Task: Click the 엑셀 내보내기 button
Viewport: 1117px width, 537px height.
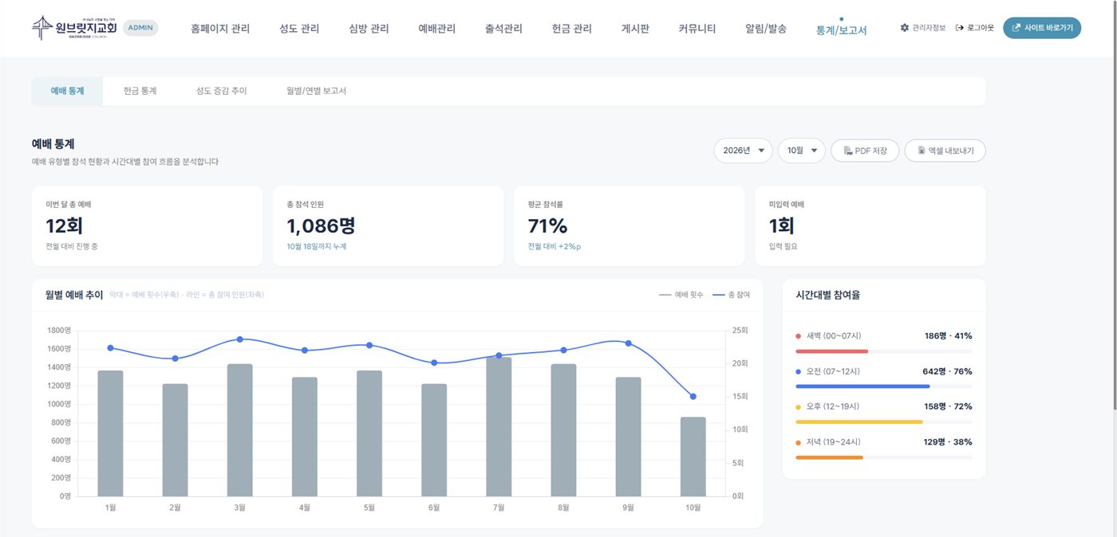Action: [x=945, y=151]
